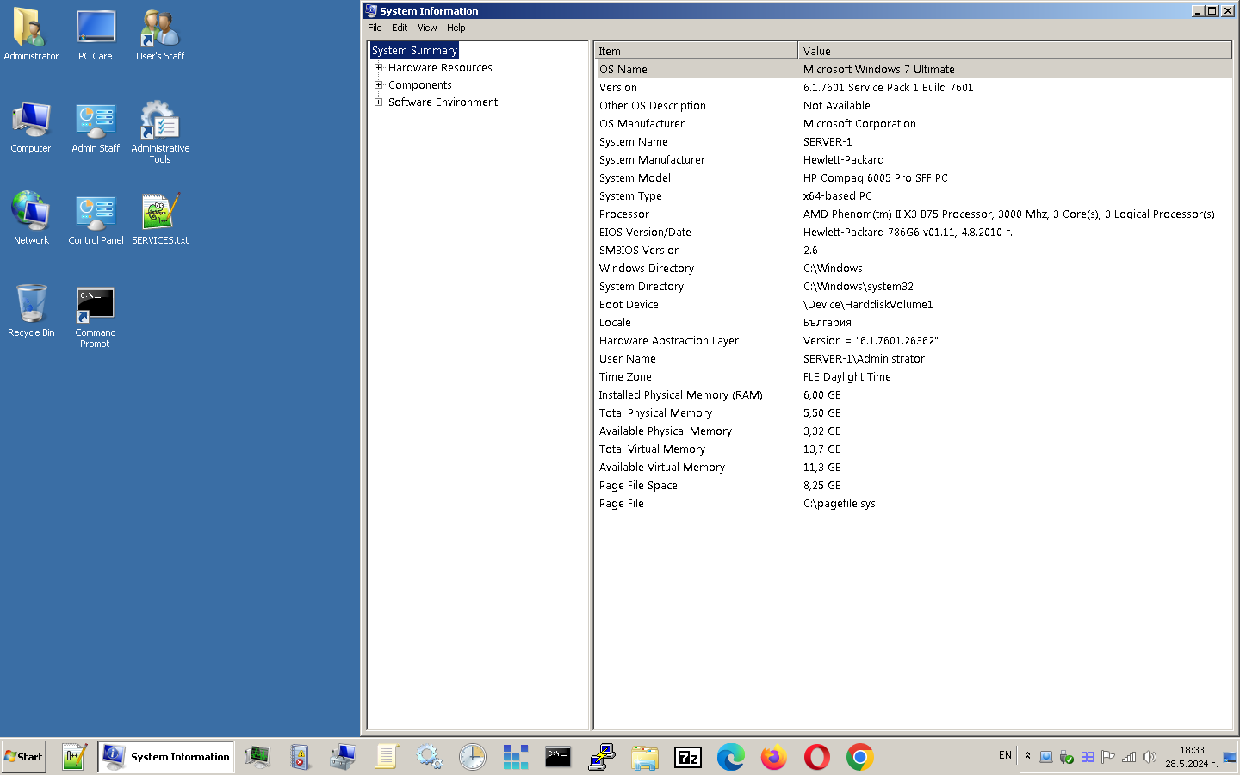Screen dimensions: 1240x775
Task: Open the Action Center flag tray icon
Action: (1108, 757)
